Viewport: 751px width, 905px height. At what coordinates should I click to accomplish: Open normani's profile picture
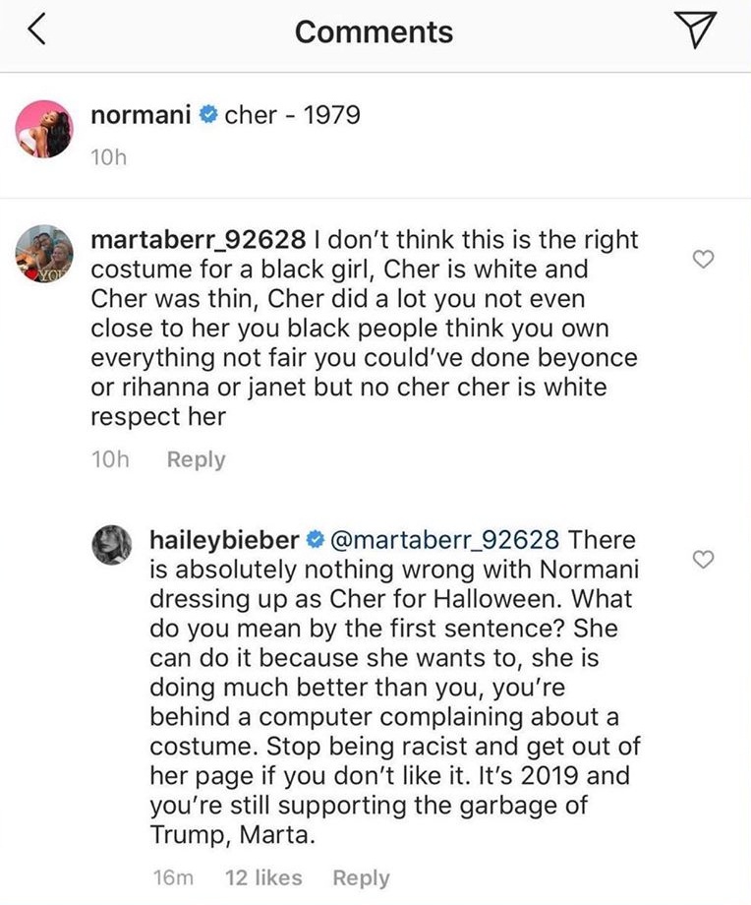[46, 128]
